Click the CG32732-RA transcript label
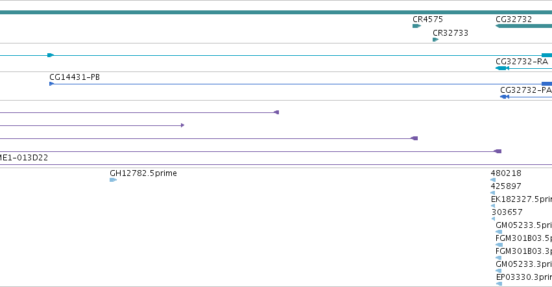 522,61
